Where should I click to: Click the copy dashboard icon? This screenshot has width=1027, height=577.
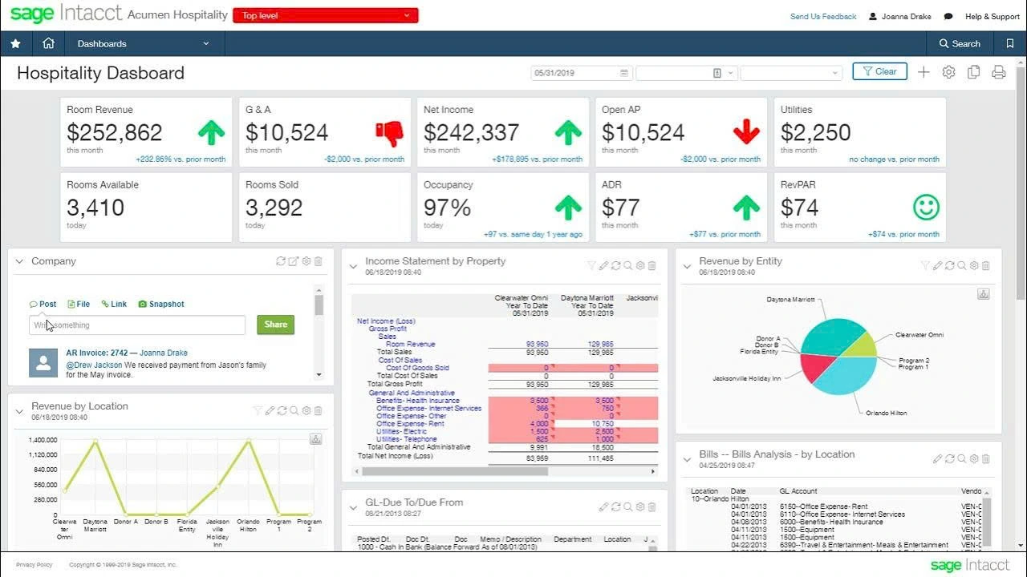(973, 71)
